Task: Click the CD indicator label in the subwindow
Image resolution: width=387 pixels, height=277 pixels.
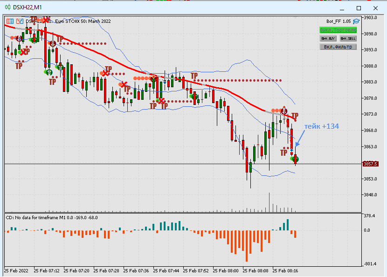Action: (52, 217)
